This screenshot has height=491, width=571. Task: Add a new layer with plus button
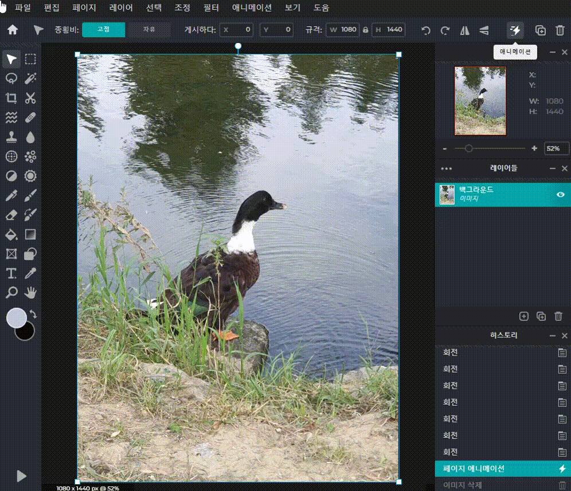523,316
